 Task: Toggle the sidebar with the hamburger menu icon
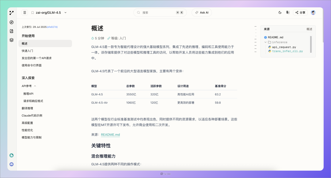point(25,13)
